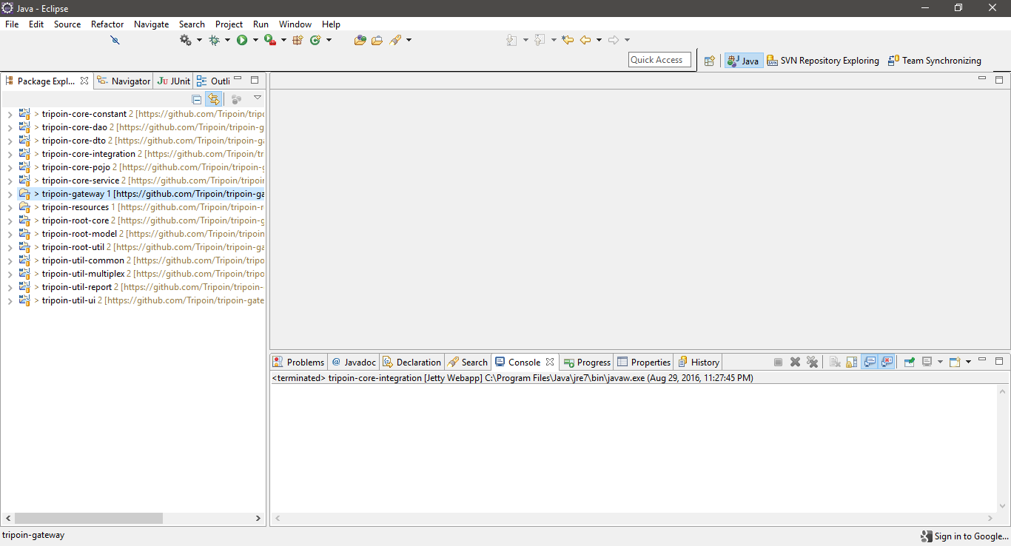Expand tripoin-core-constant project node
This screenshot has height=546, width=1011.
(x=10, y=115)
